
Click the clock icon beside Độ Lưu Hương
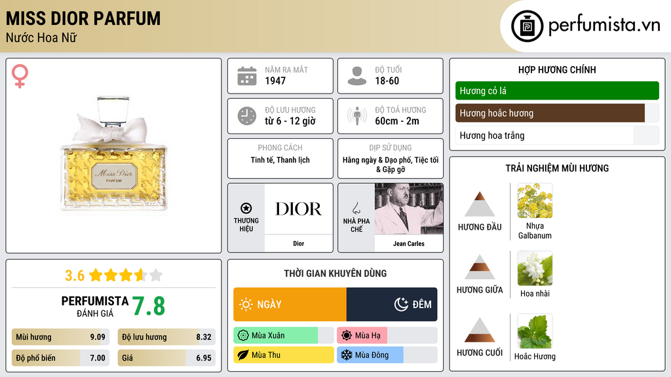click(x=247, y=116)
